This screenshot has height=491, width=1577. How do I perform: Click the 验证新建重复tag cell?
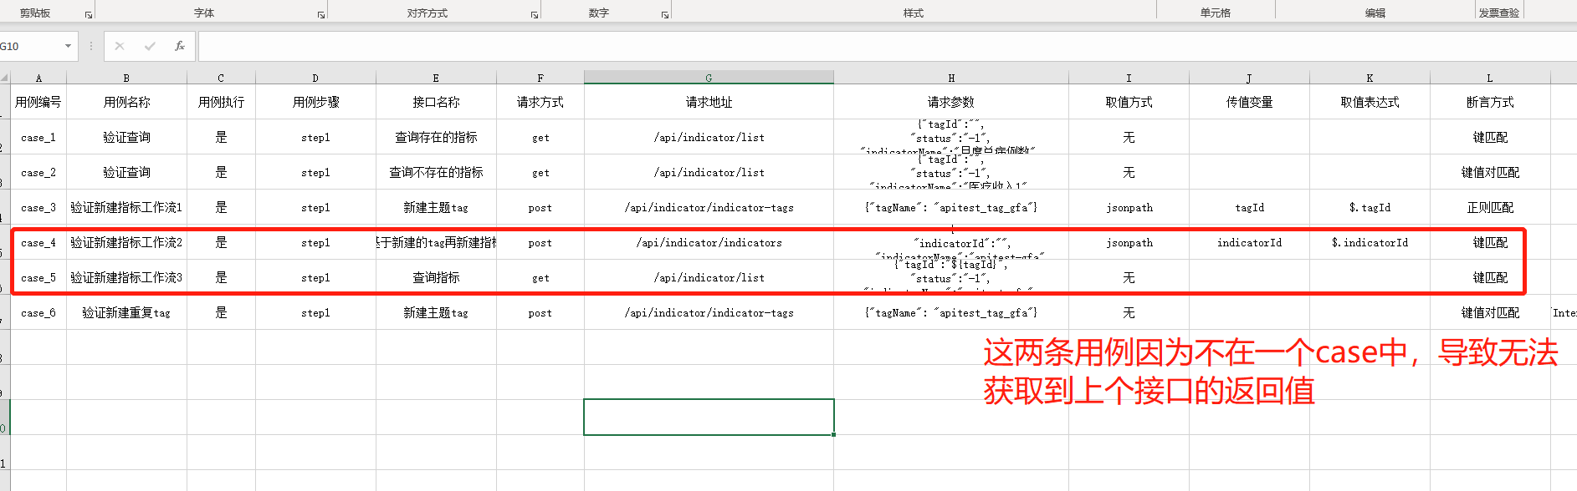[x=126, y=312]
